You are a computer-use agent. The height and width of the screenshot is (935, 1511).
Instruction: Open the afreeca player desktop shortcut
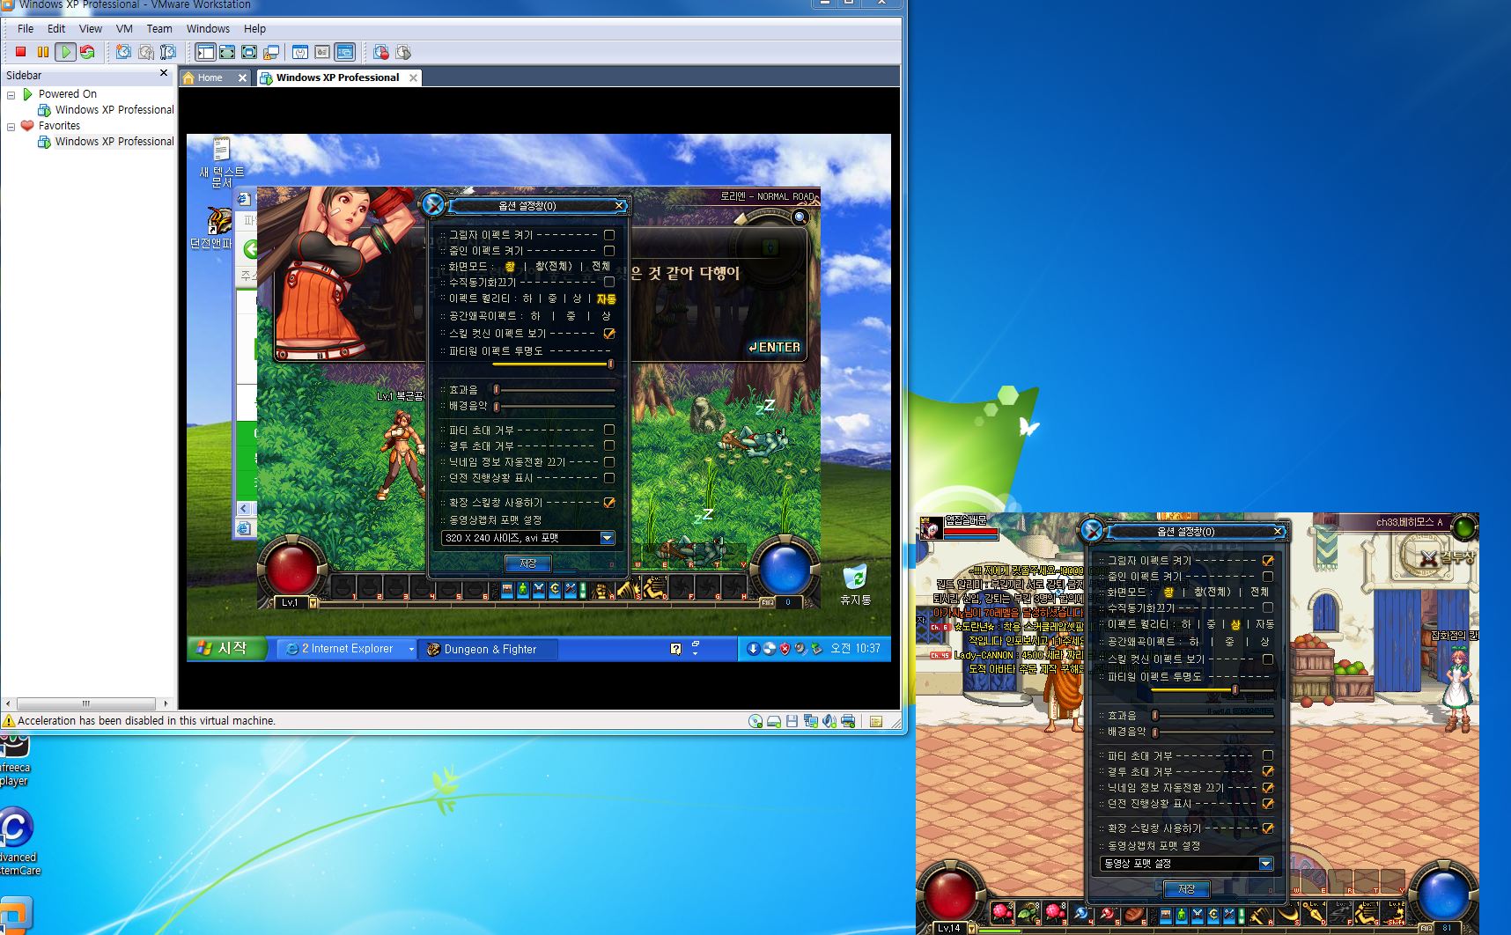point(14,760)
